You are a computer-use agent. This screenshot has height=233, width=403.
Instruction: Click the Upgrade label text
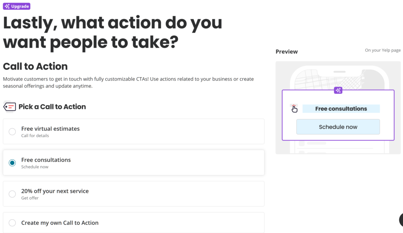pos(20,6)
